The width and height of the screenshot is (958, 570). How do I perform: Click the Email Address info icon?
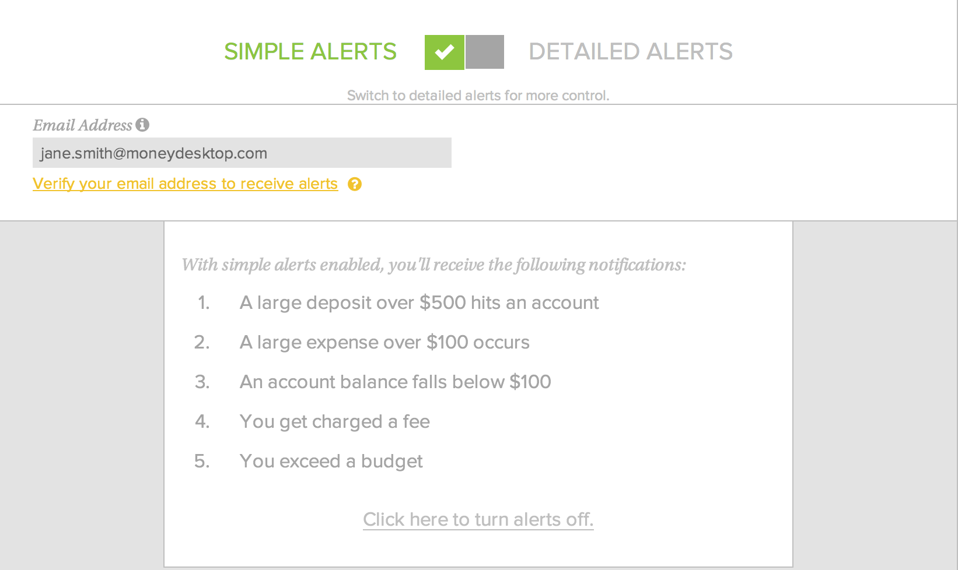pos(142,125)
